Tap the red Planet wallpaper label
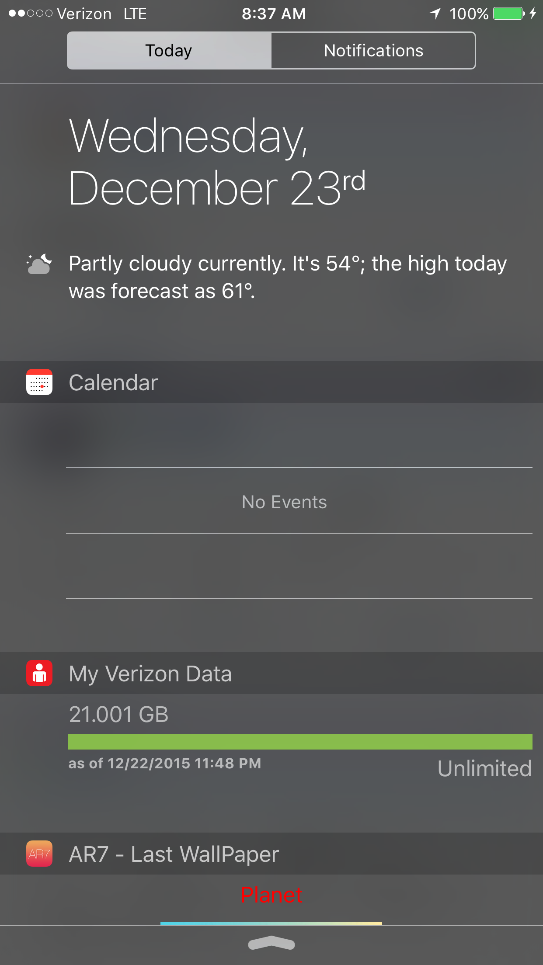This screenshot has height=965, width=543. 271,895
